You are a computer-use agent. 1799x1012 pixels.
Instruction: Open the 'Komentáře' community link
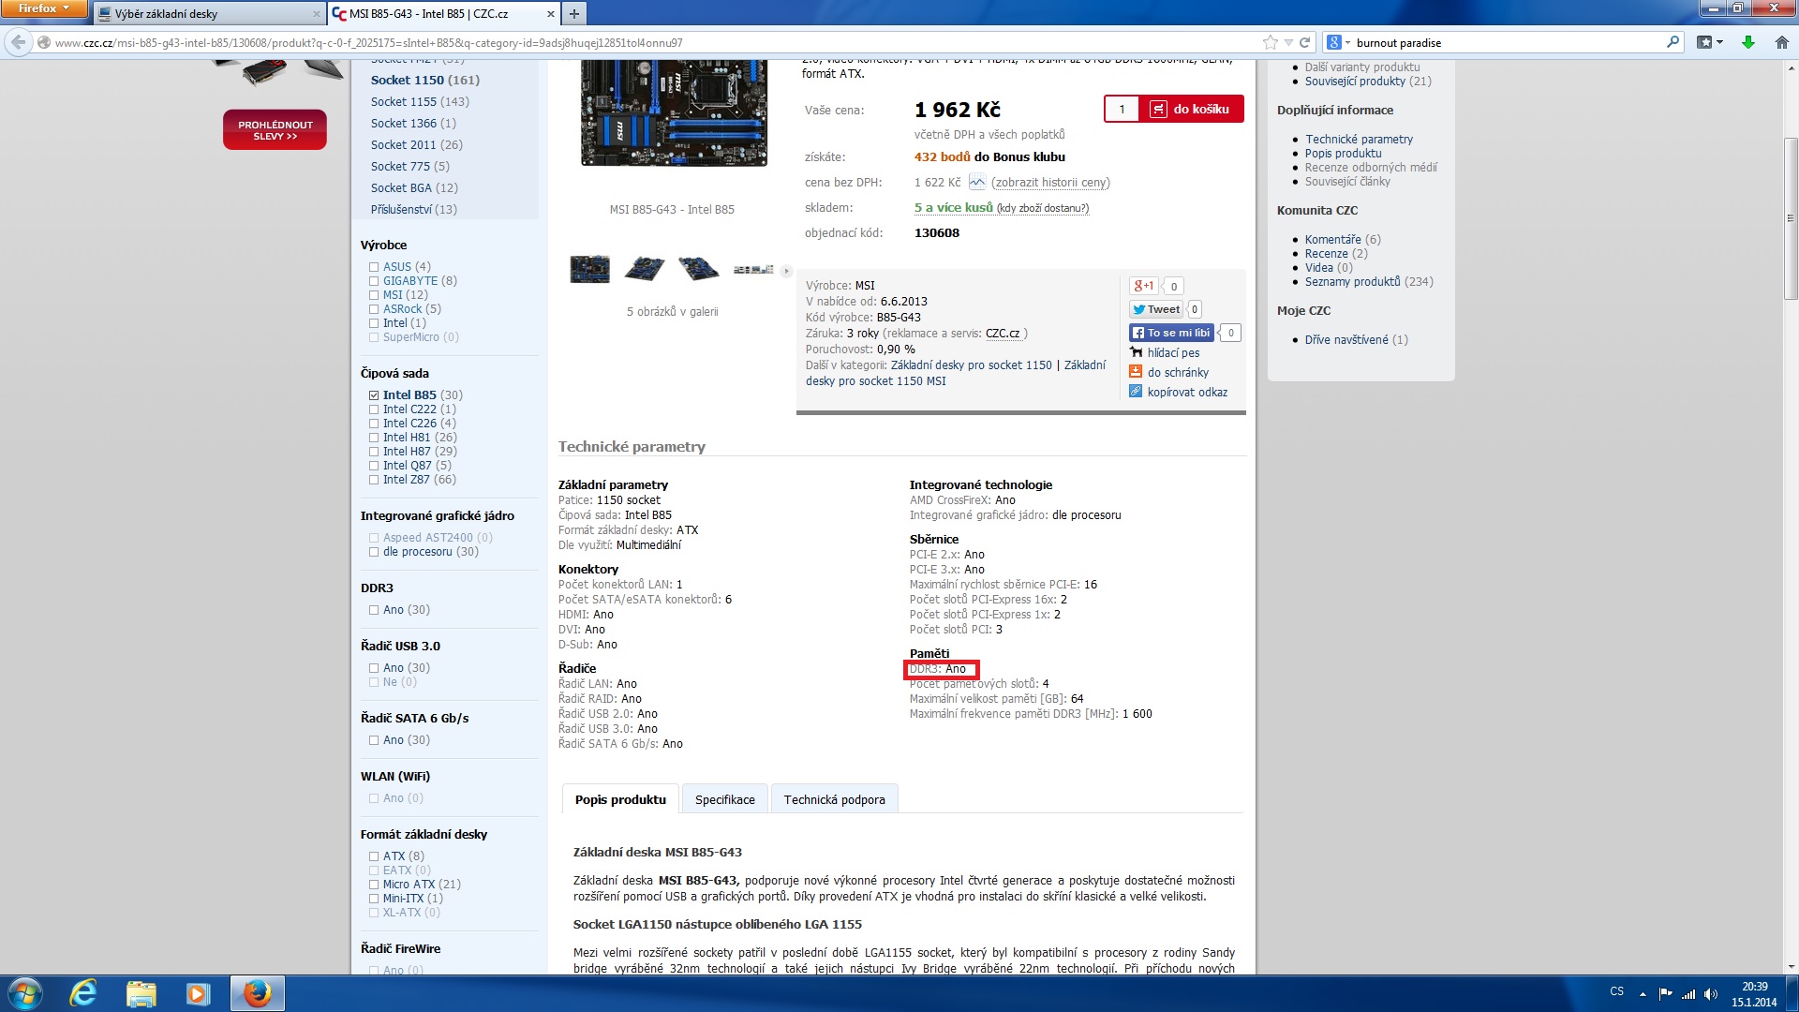[x=1332, y=239]
